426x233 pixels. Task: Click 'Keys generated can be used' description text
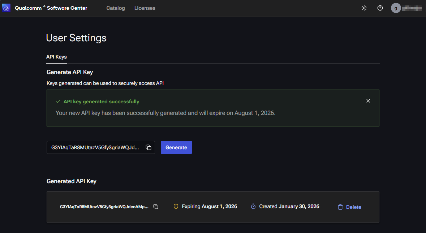[105, 83]
